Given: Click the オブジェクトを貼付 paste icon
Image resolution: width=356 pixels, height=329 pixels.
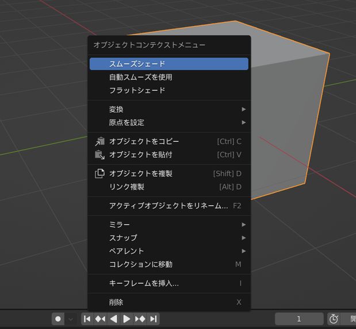Looking at the screenshot, I should 100,154.
